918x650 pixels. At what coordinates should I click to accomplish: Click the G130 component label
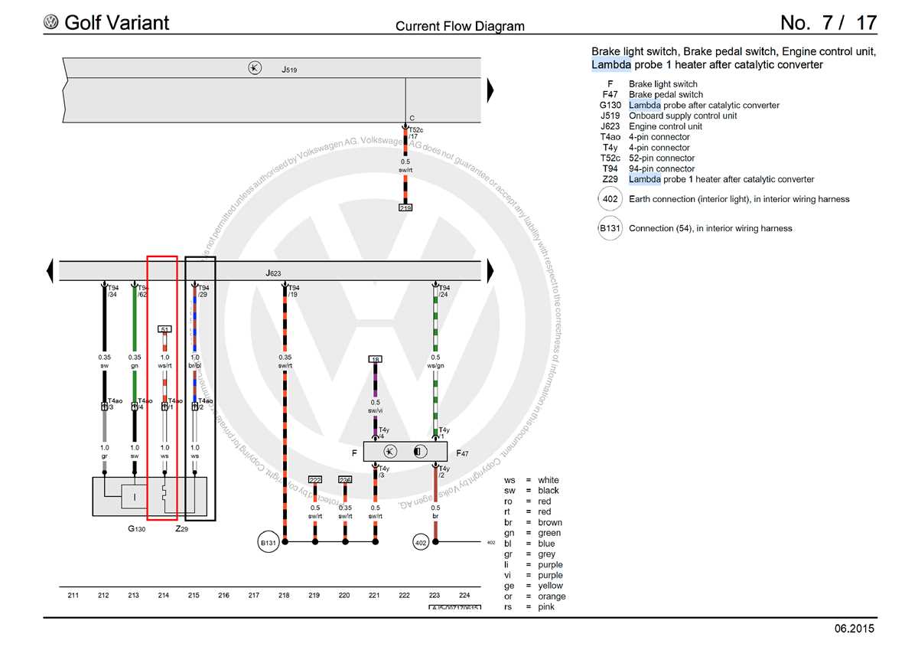click(136, 528)
